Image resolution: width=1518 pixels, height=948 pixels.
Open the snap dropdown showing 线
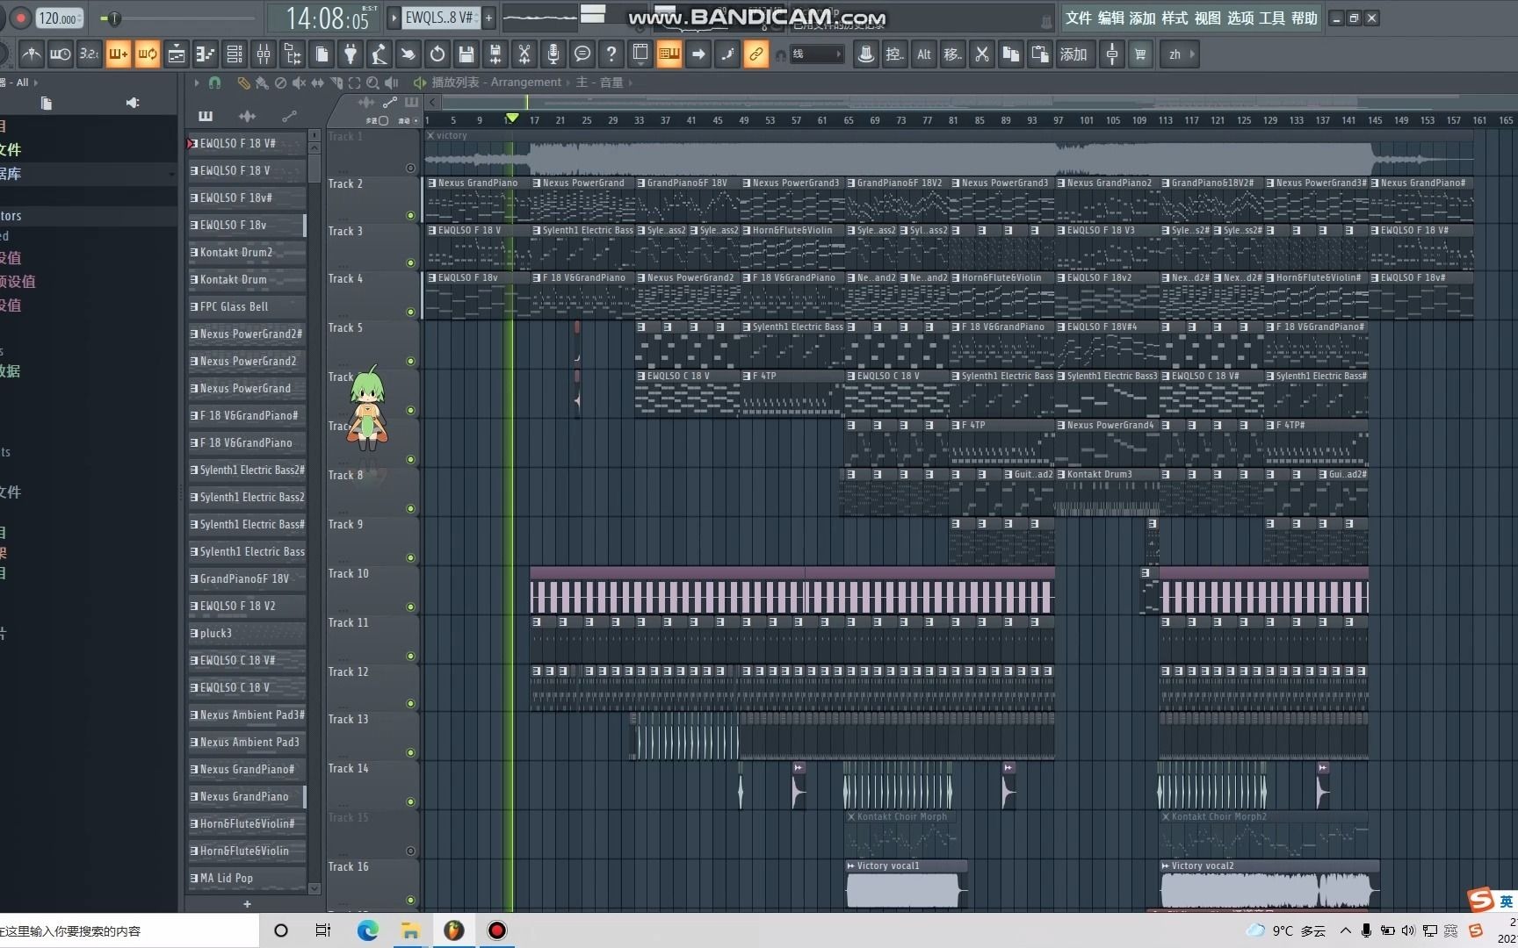[x=817, y=54]
